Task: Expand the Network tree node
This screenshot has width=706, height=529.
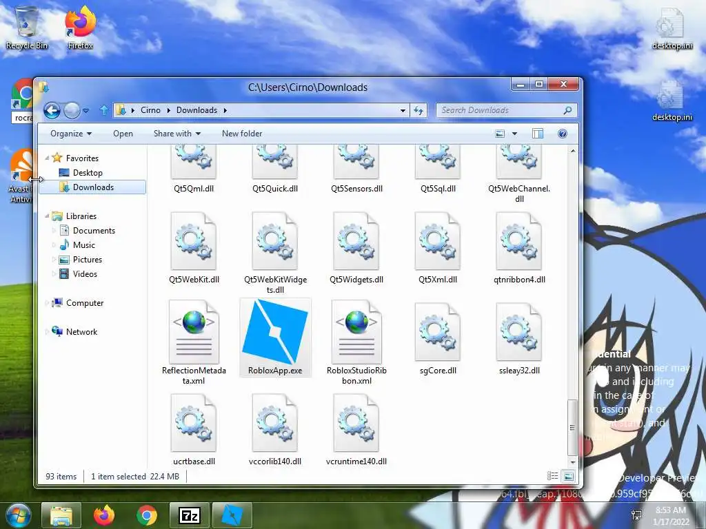Action: [47, 331]
